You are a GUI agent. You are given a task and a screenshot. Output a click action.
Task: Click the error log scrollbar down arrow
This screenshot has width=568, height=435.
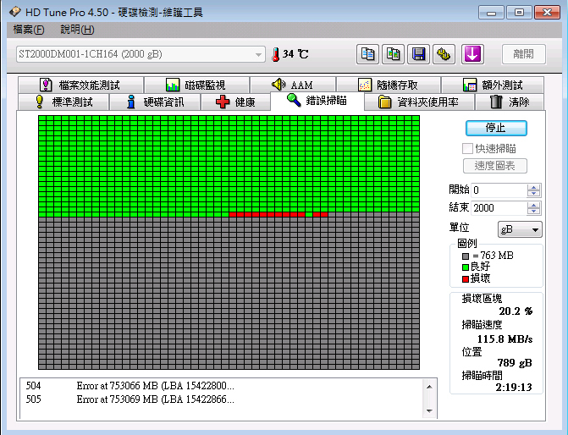(429, 410)
